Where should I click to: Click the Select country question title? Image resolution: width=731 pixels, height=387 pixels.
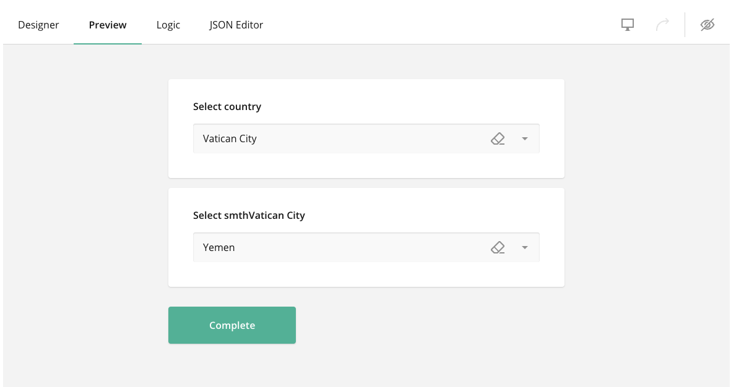pos(227,106)
